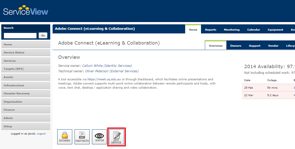Select the Home top tab

coord(193,29)
